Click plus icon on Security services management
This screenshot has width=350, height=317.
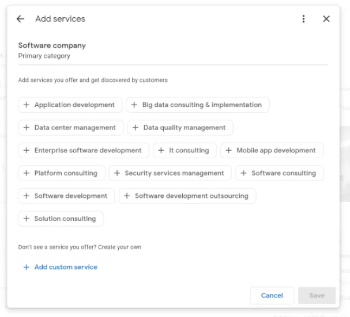click(117, 173)
